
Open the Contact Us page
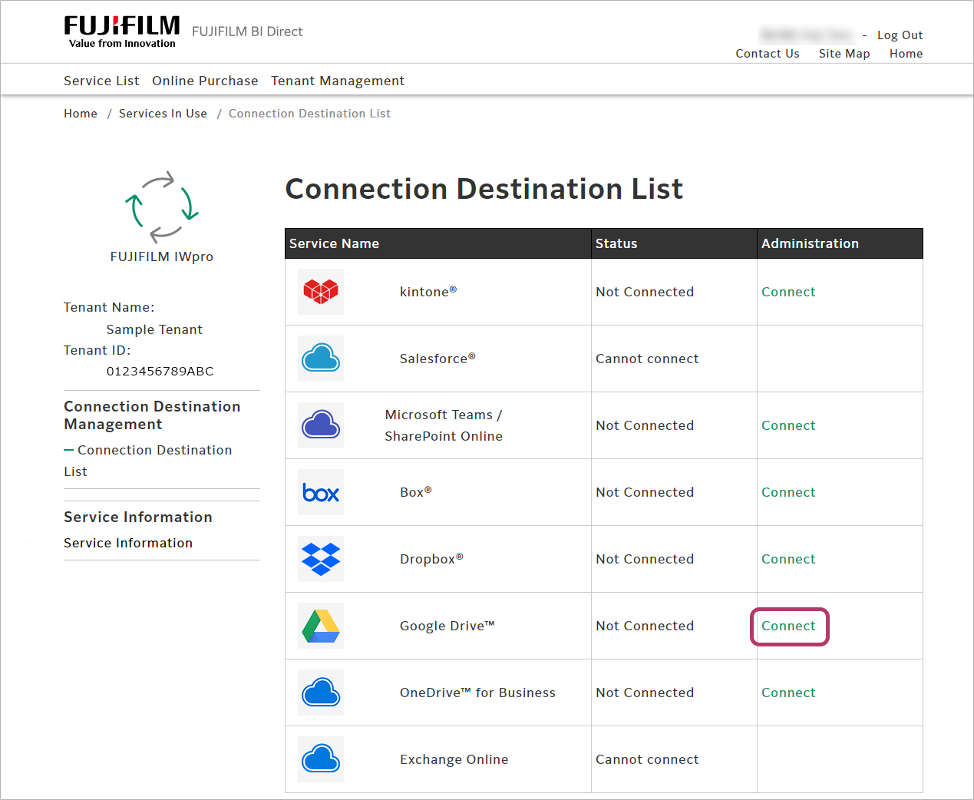tap(768, 54)
